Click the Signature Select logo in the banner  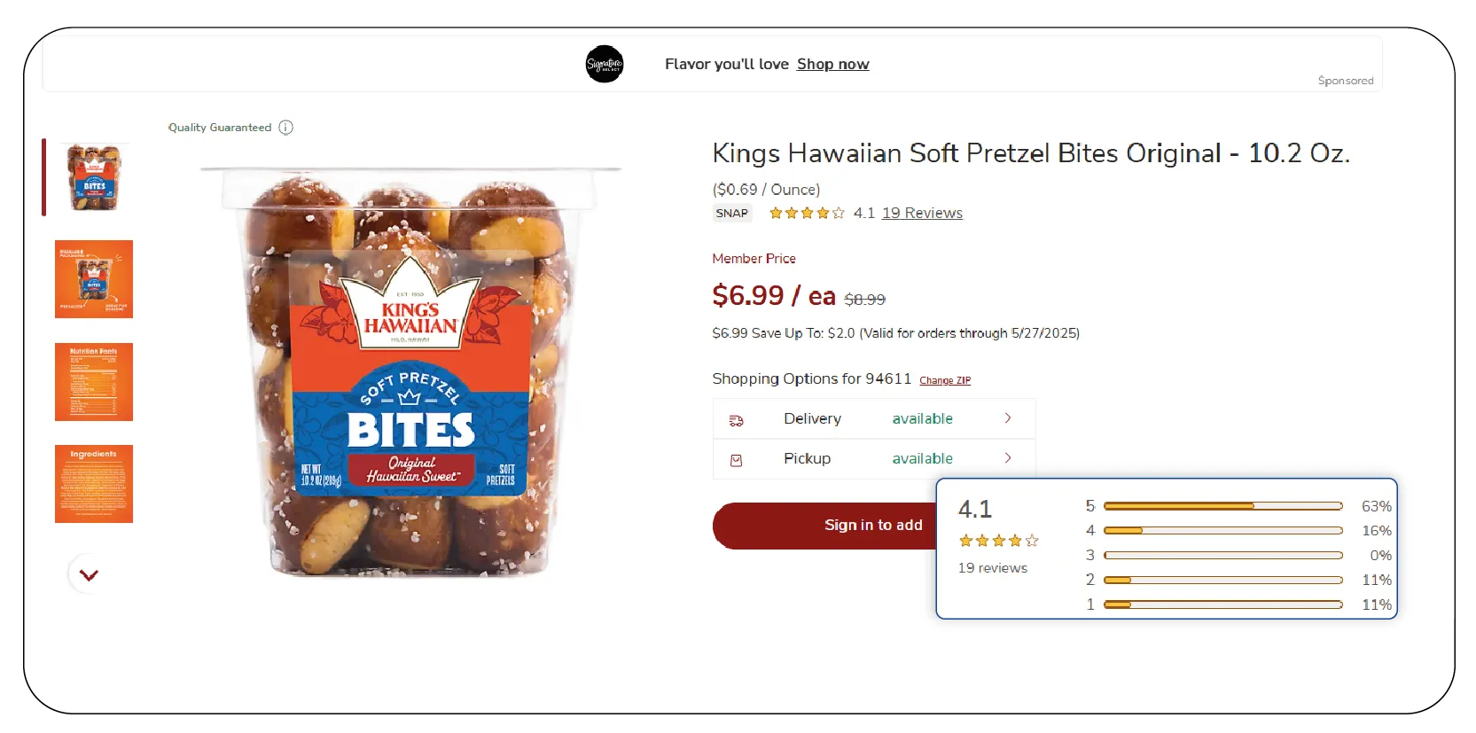tap(605, 64)
